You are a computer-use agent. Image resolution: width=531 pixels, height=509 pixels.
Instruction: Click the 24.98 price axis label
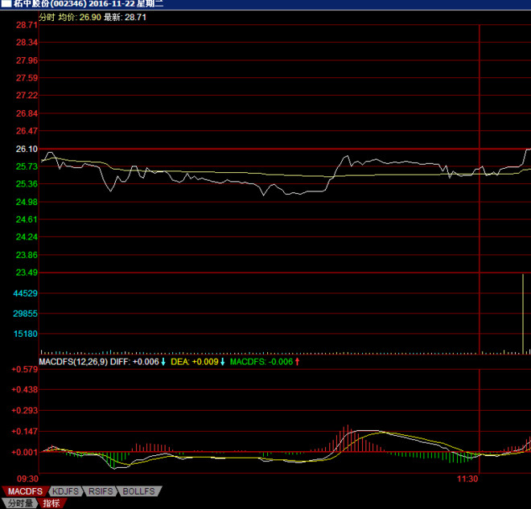point(27,202)
